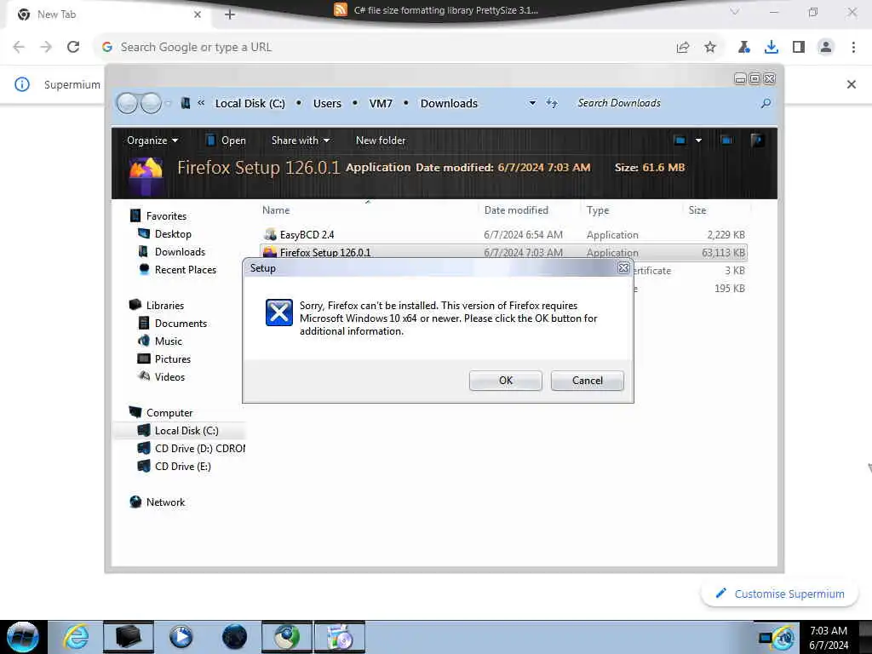
Task: Select VM7 in the address bar path
Action: (x=381, y=103)
